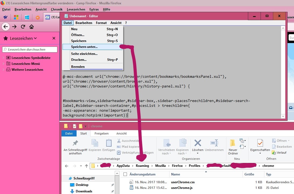Open the orange pinned tab in Firefox
The image size is (294, 194).
[x=38, y=17]
